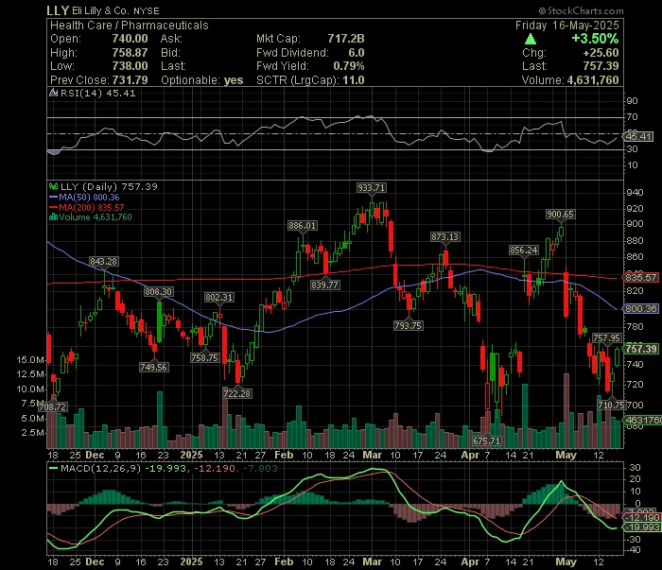
Task: Click the 886.01 high price label
Action: (302, 226)
